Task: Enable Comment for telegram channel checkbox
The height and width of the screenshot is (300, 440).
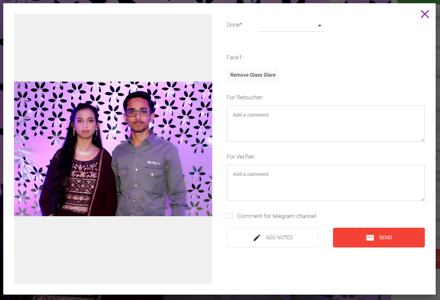Action: (x=230, y=216)
